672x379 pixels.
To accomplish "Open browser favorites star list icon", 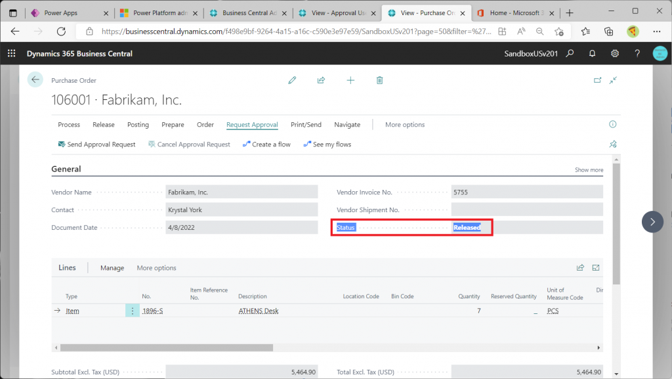I will tap(585, 32).
